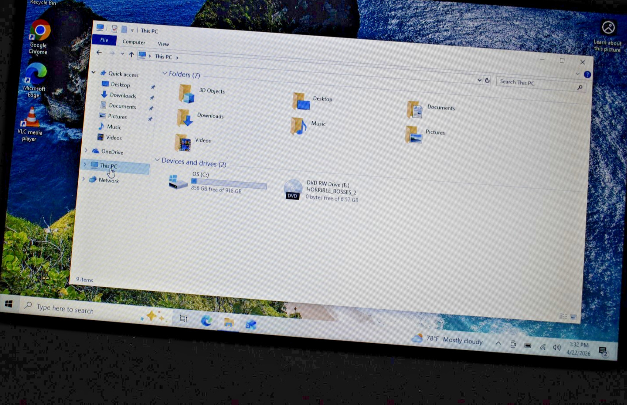The height and width of the screenshot is (405, 627).
Task: Open the Computer ribbon tab
Action: click(133, 42)
